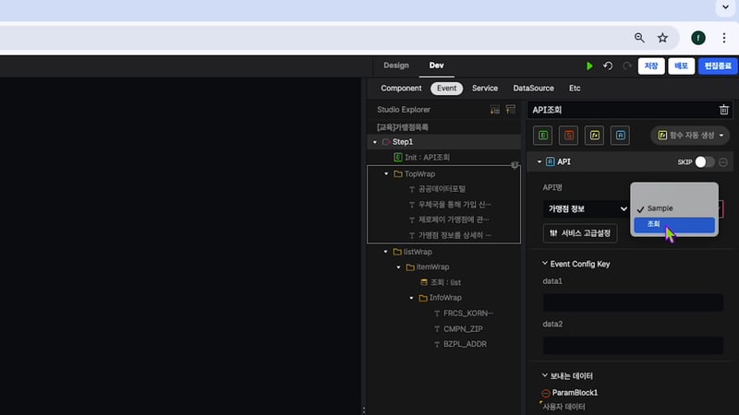739x415 pixels.
Task: Click the sort-up icon in Studio Explorer
Action: tap(511, 110)
